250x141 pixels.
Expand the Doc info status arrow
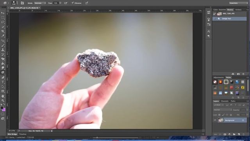(52, 131)
